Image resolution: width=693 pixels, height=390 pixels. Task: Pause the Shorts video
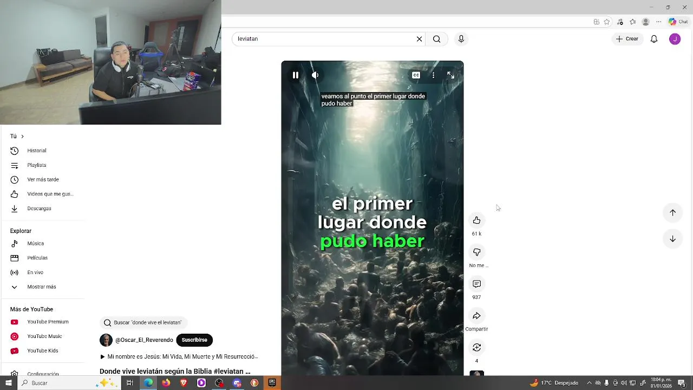pos(296,75)
